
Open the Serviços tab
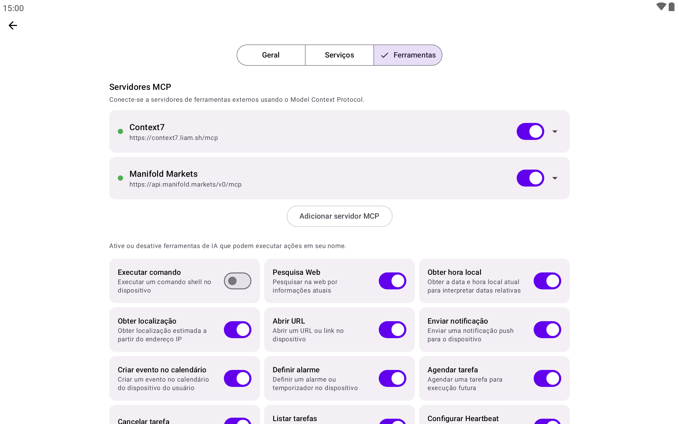click(x=339, y=55)
